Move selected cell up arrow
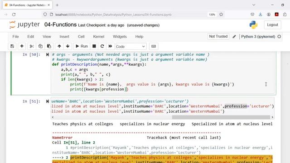The height and width of the screenshot is (163, 290). pos(59,46)
